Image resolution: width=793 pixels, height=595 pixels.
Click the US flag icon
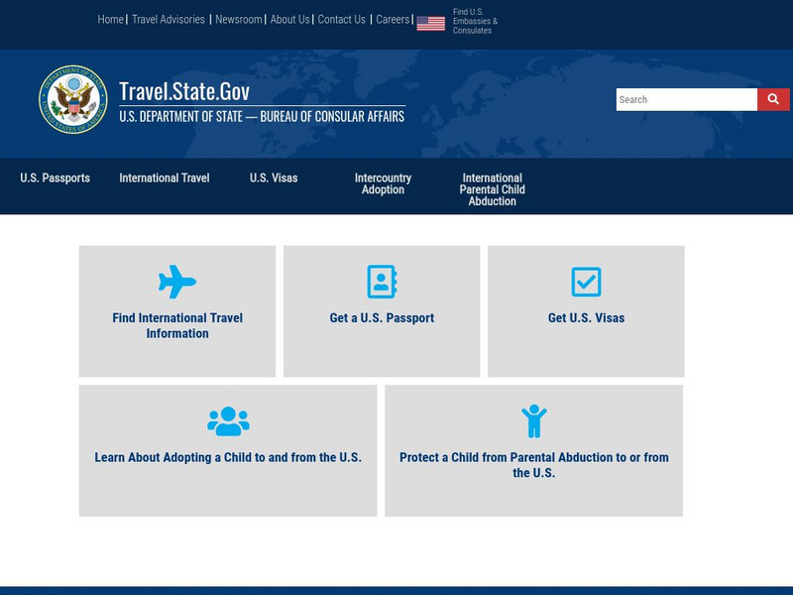[430, 23]
